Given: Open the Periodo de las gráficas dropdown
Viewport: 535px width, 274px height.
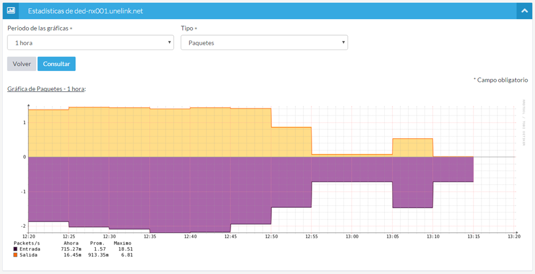Looking at the screenshot, I should pyautogui.click(x=90, y=43).
